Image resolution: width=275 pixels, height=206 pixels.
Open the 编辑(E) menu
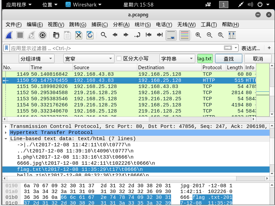point(35,25)
